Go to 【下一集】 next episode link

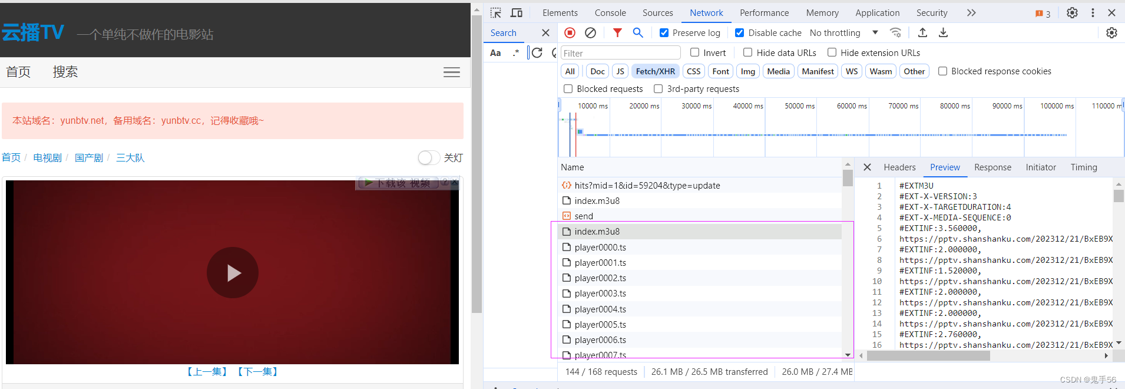tap(258, 371)
